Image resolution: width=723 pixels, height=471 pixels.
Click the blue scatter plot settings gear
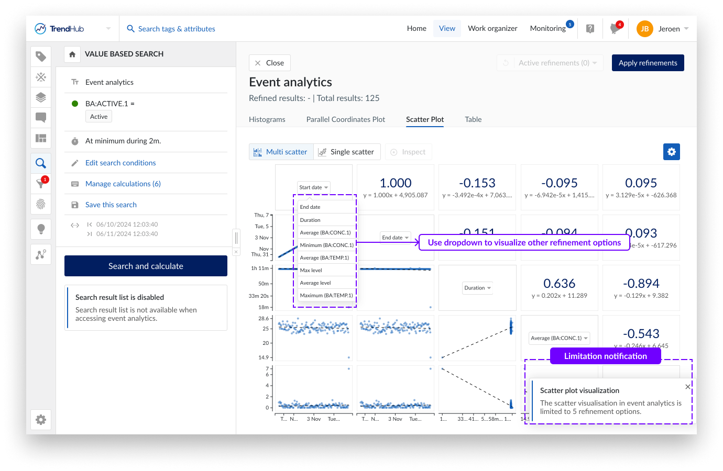(x=671, y=152)
